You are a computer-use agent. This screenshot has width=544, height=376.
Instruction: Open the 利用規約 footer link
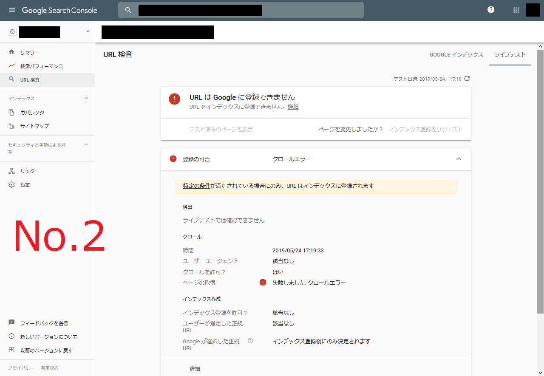point(50,368)
